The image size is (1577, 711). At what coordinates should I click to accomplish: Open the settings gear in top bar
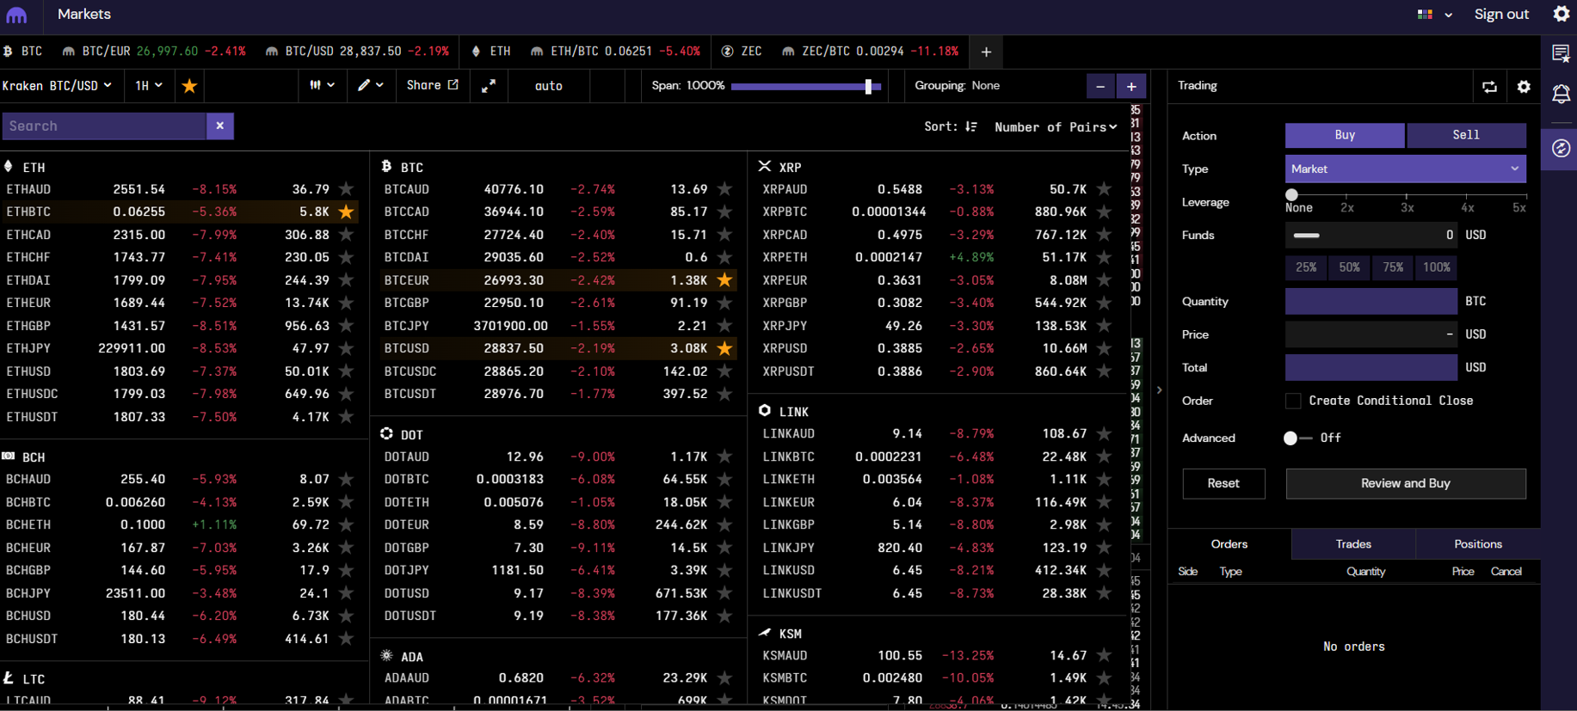[x=1561, y=14]
